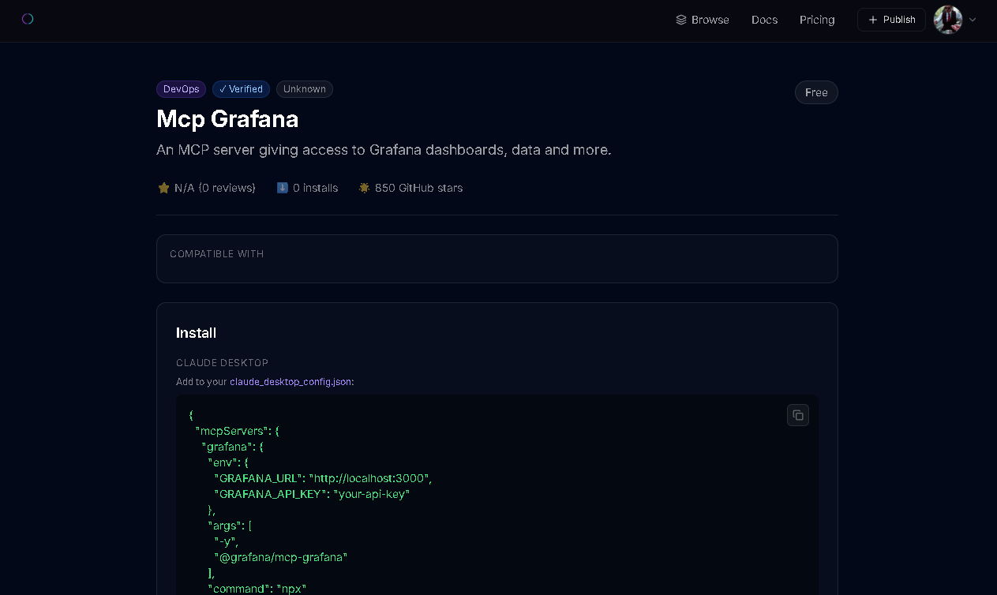Open the user avatar menu
This screenshot has height=595, width=997.
click(x=947, y=20)
